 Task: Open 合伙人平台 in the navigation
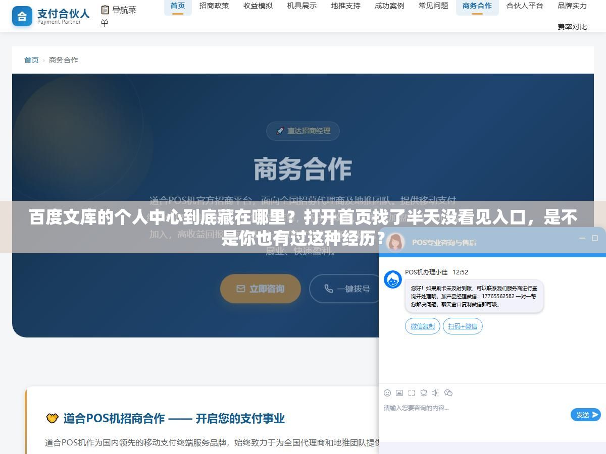point(525,6)
